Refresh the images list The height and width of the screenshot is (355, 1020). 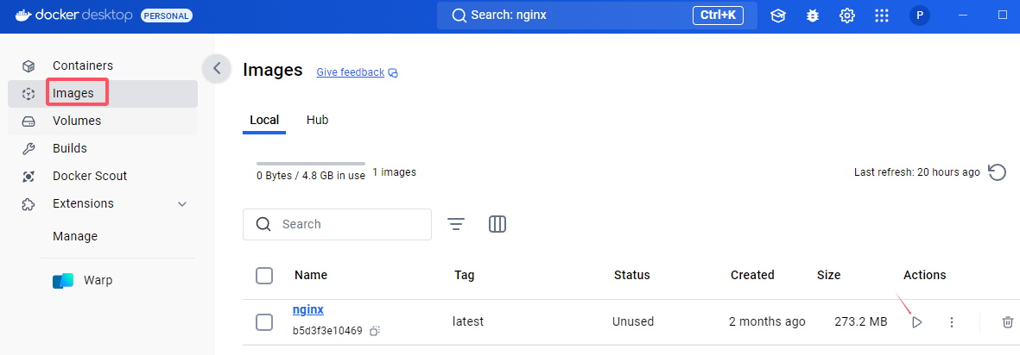[x=998, y=172]
